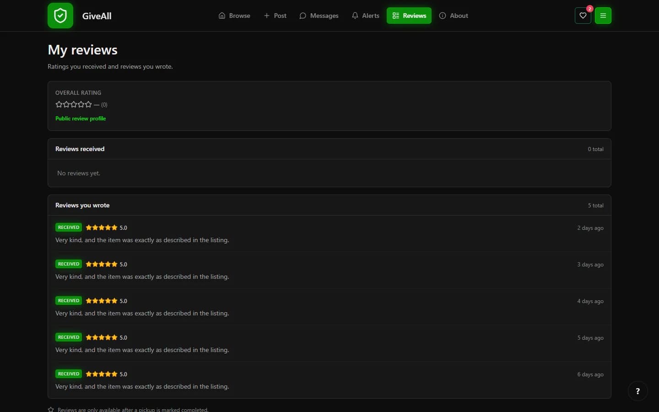
Task: Click the '2 days ago' timestamp
Action: coord(590,228)
